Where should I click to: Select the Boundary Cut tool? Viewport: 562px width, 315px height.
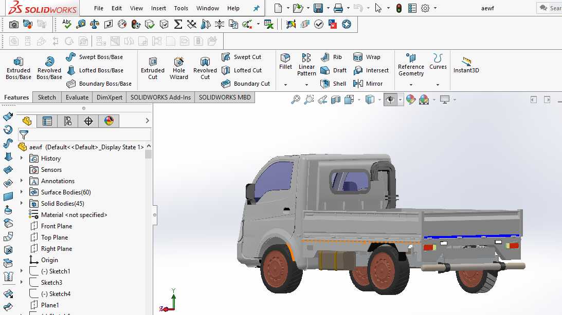pyautogui.click(x=245, y=84)
